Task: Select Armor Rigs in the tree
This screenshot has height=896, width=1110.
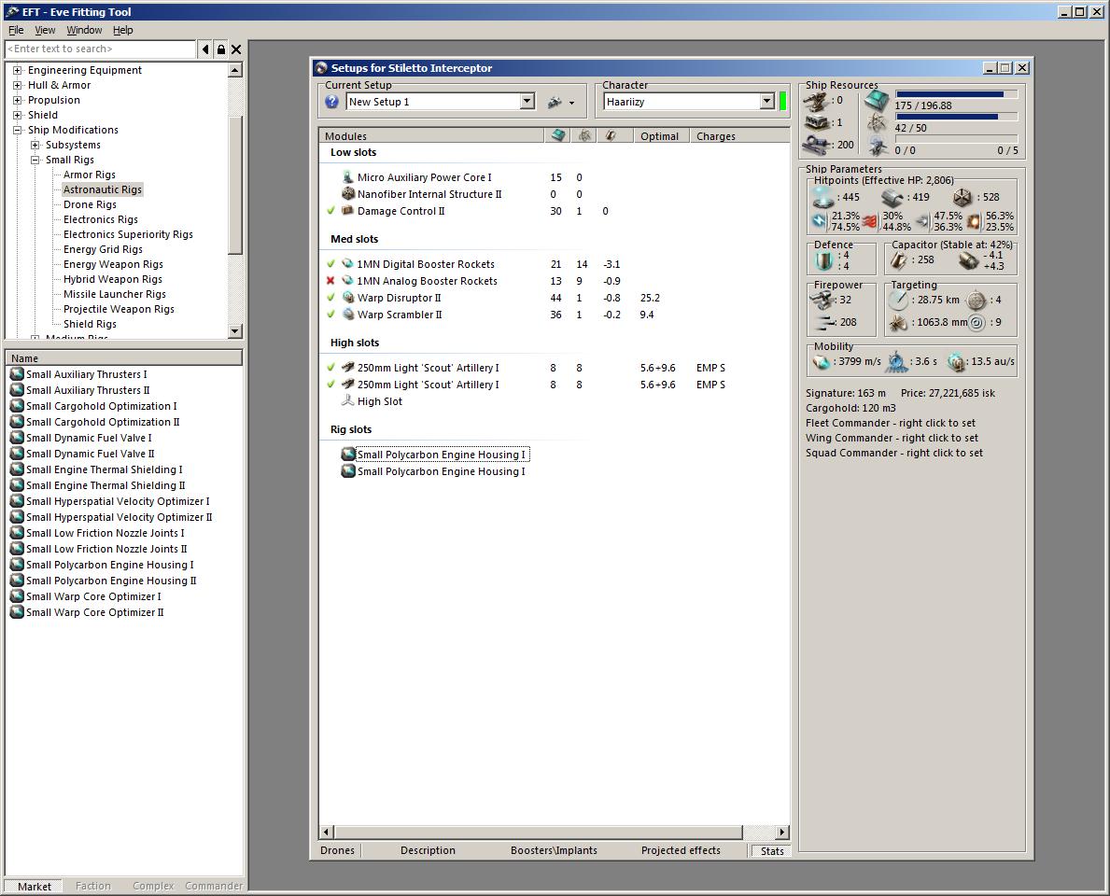Action: [90, 175]
